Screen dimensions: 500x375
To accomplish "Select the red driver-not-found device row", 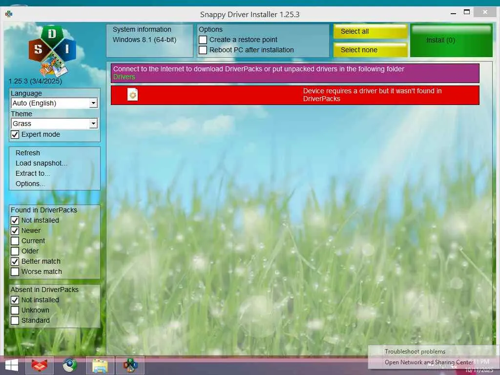I will coord(295,95).
